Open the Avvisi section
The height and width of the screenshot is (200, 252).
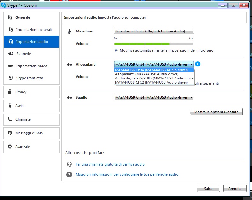(x=32, y=106)
